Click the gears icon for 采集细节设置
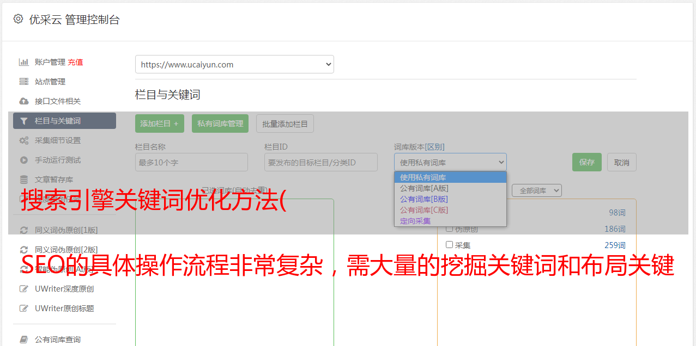The height and width of the screenshot is (346, 696). pos(24,140)
